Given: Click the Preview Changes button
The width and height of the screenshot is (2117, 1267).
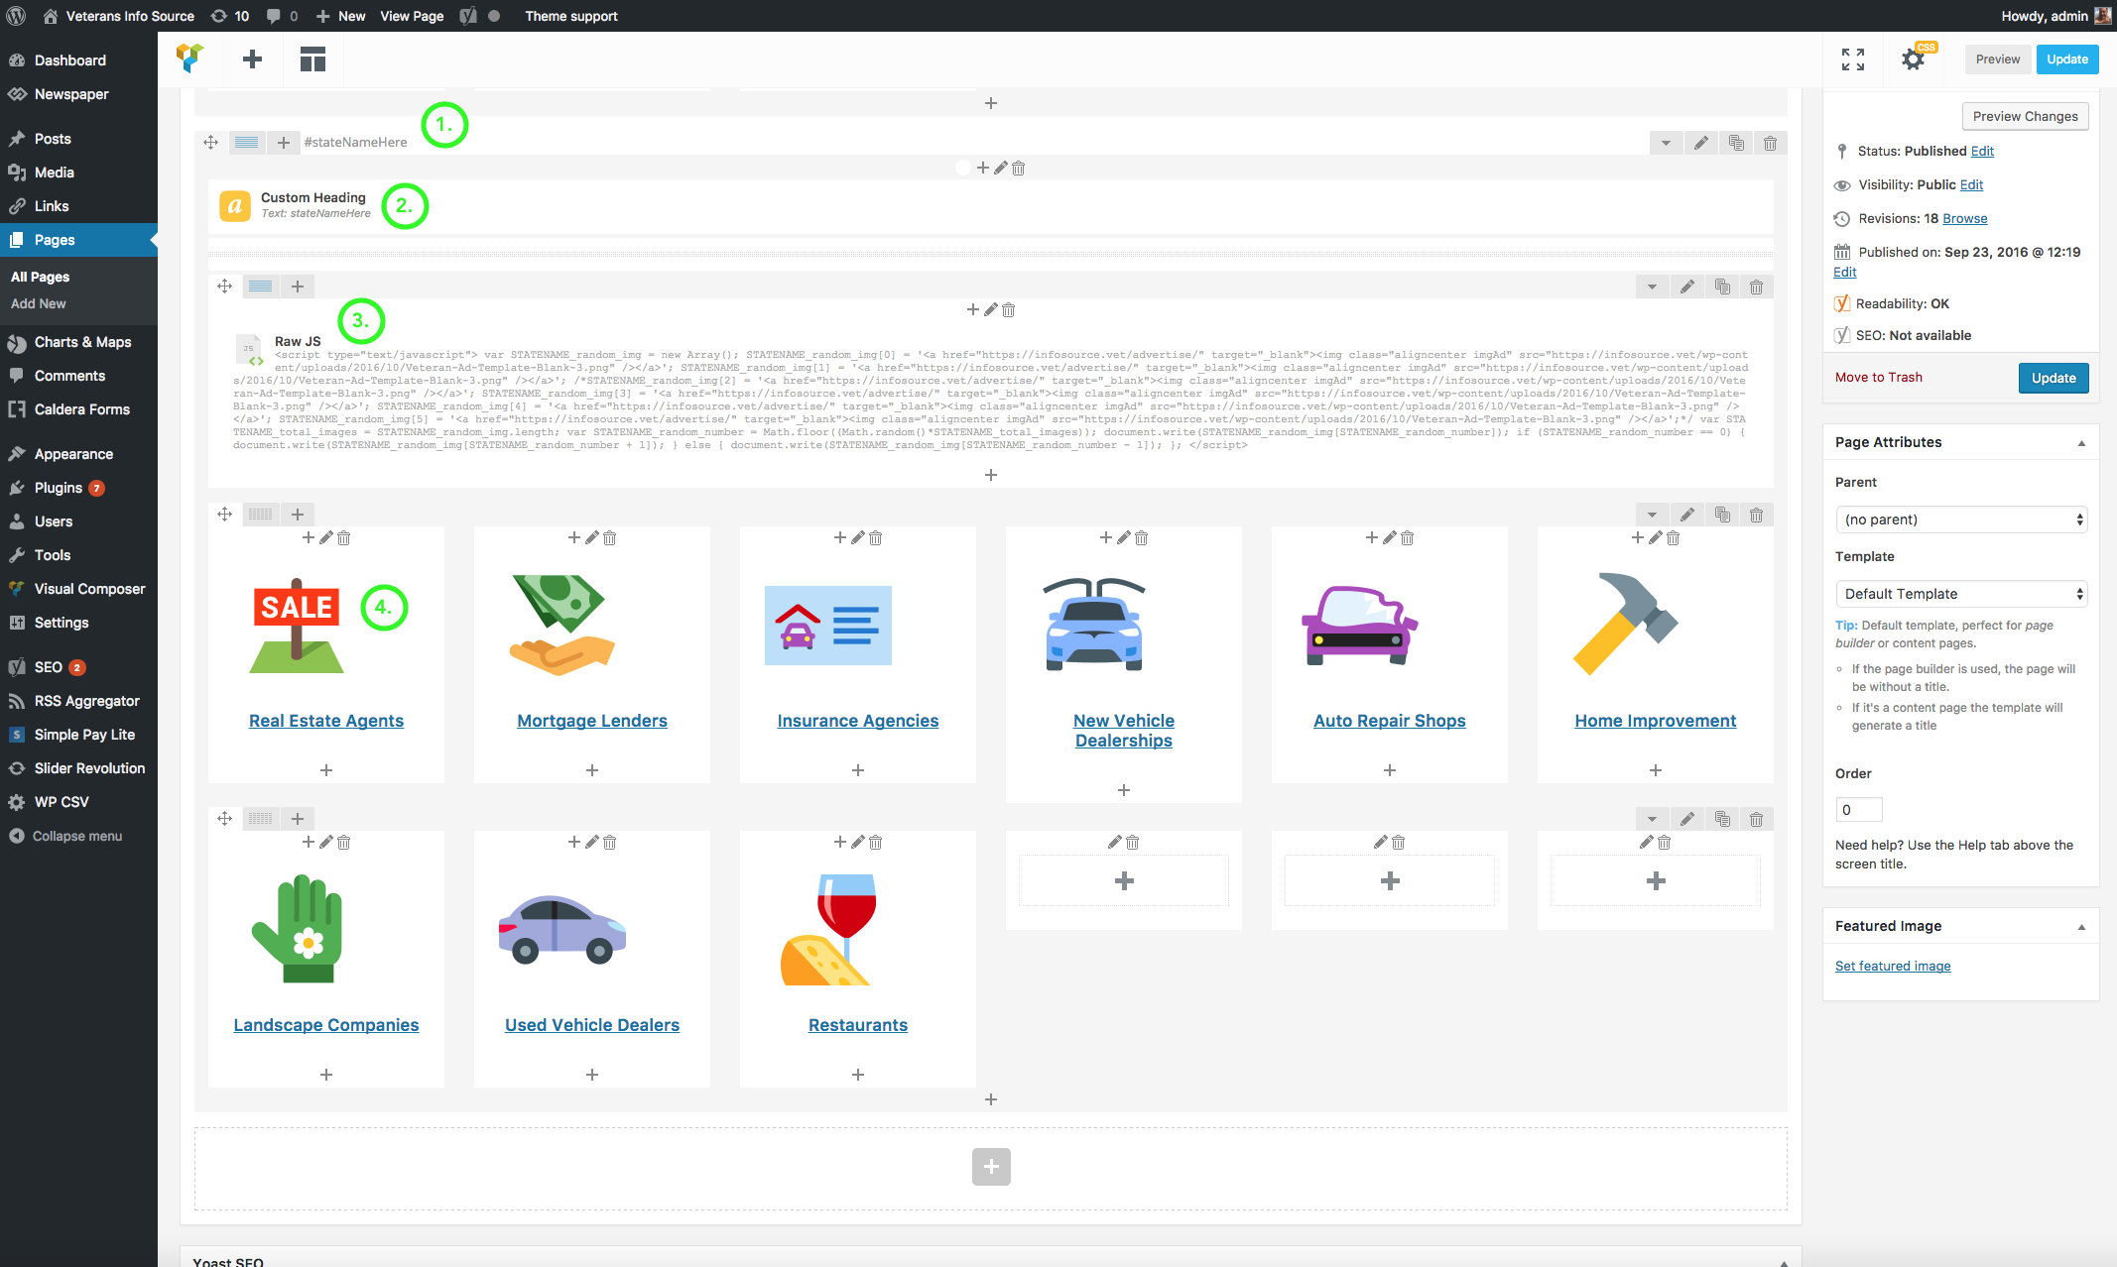Looking at the screenshot, I should pyautogui.click(x=2025, y=116).
